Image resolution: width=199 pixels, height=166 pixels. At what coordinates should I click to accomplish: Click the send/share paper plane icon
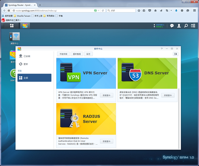161,11
